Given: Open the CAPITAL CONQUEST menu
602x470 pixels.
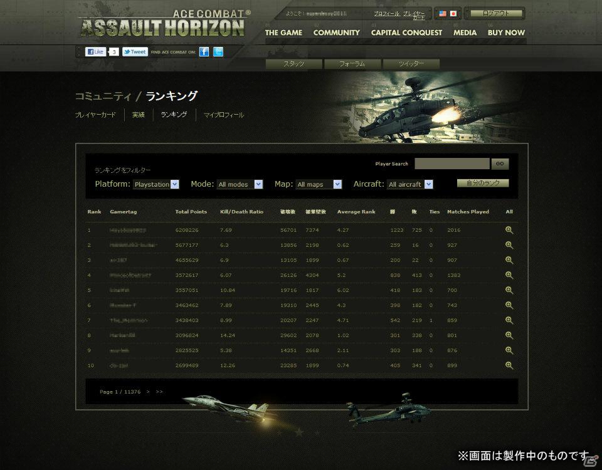Looking at the screenshot, I should 406,33.
